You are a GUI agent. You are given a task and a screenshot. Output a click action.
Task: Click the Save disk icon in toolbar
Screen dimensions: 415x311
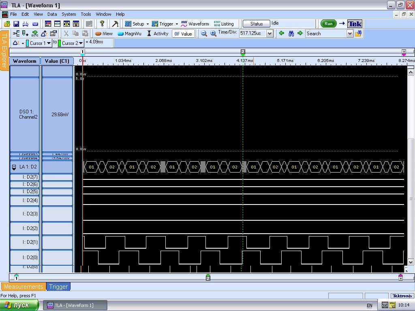click(x=16, y=24)
